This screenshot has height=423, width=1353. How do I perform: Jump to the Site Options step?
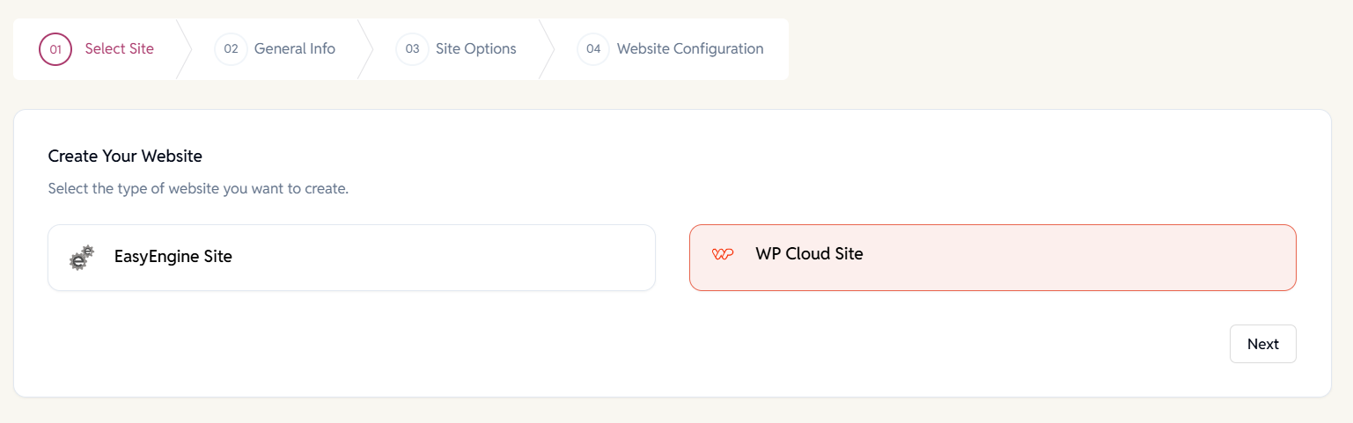[x=475, y=49]
